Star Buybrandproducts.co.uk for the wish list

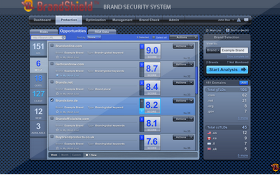coord(57,148)
